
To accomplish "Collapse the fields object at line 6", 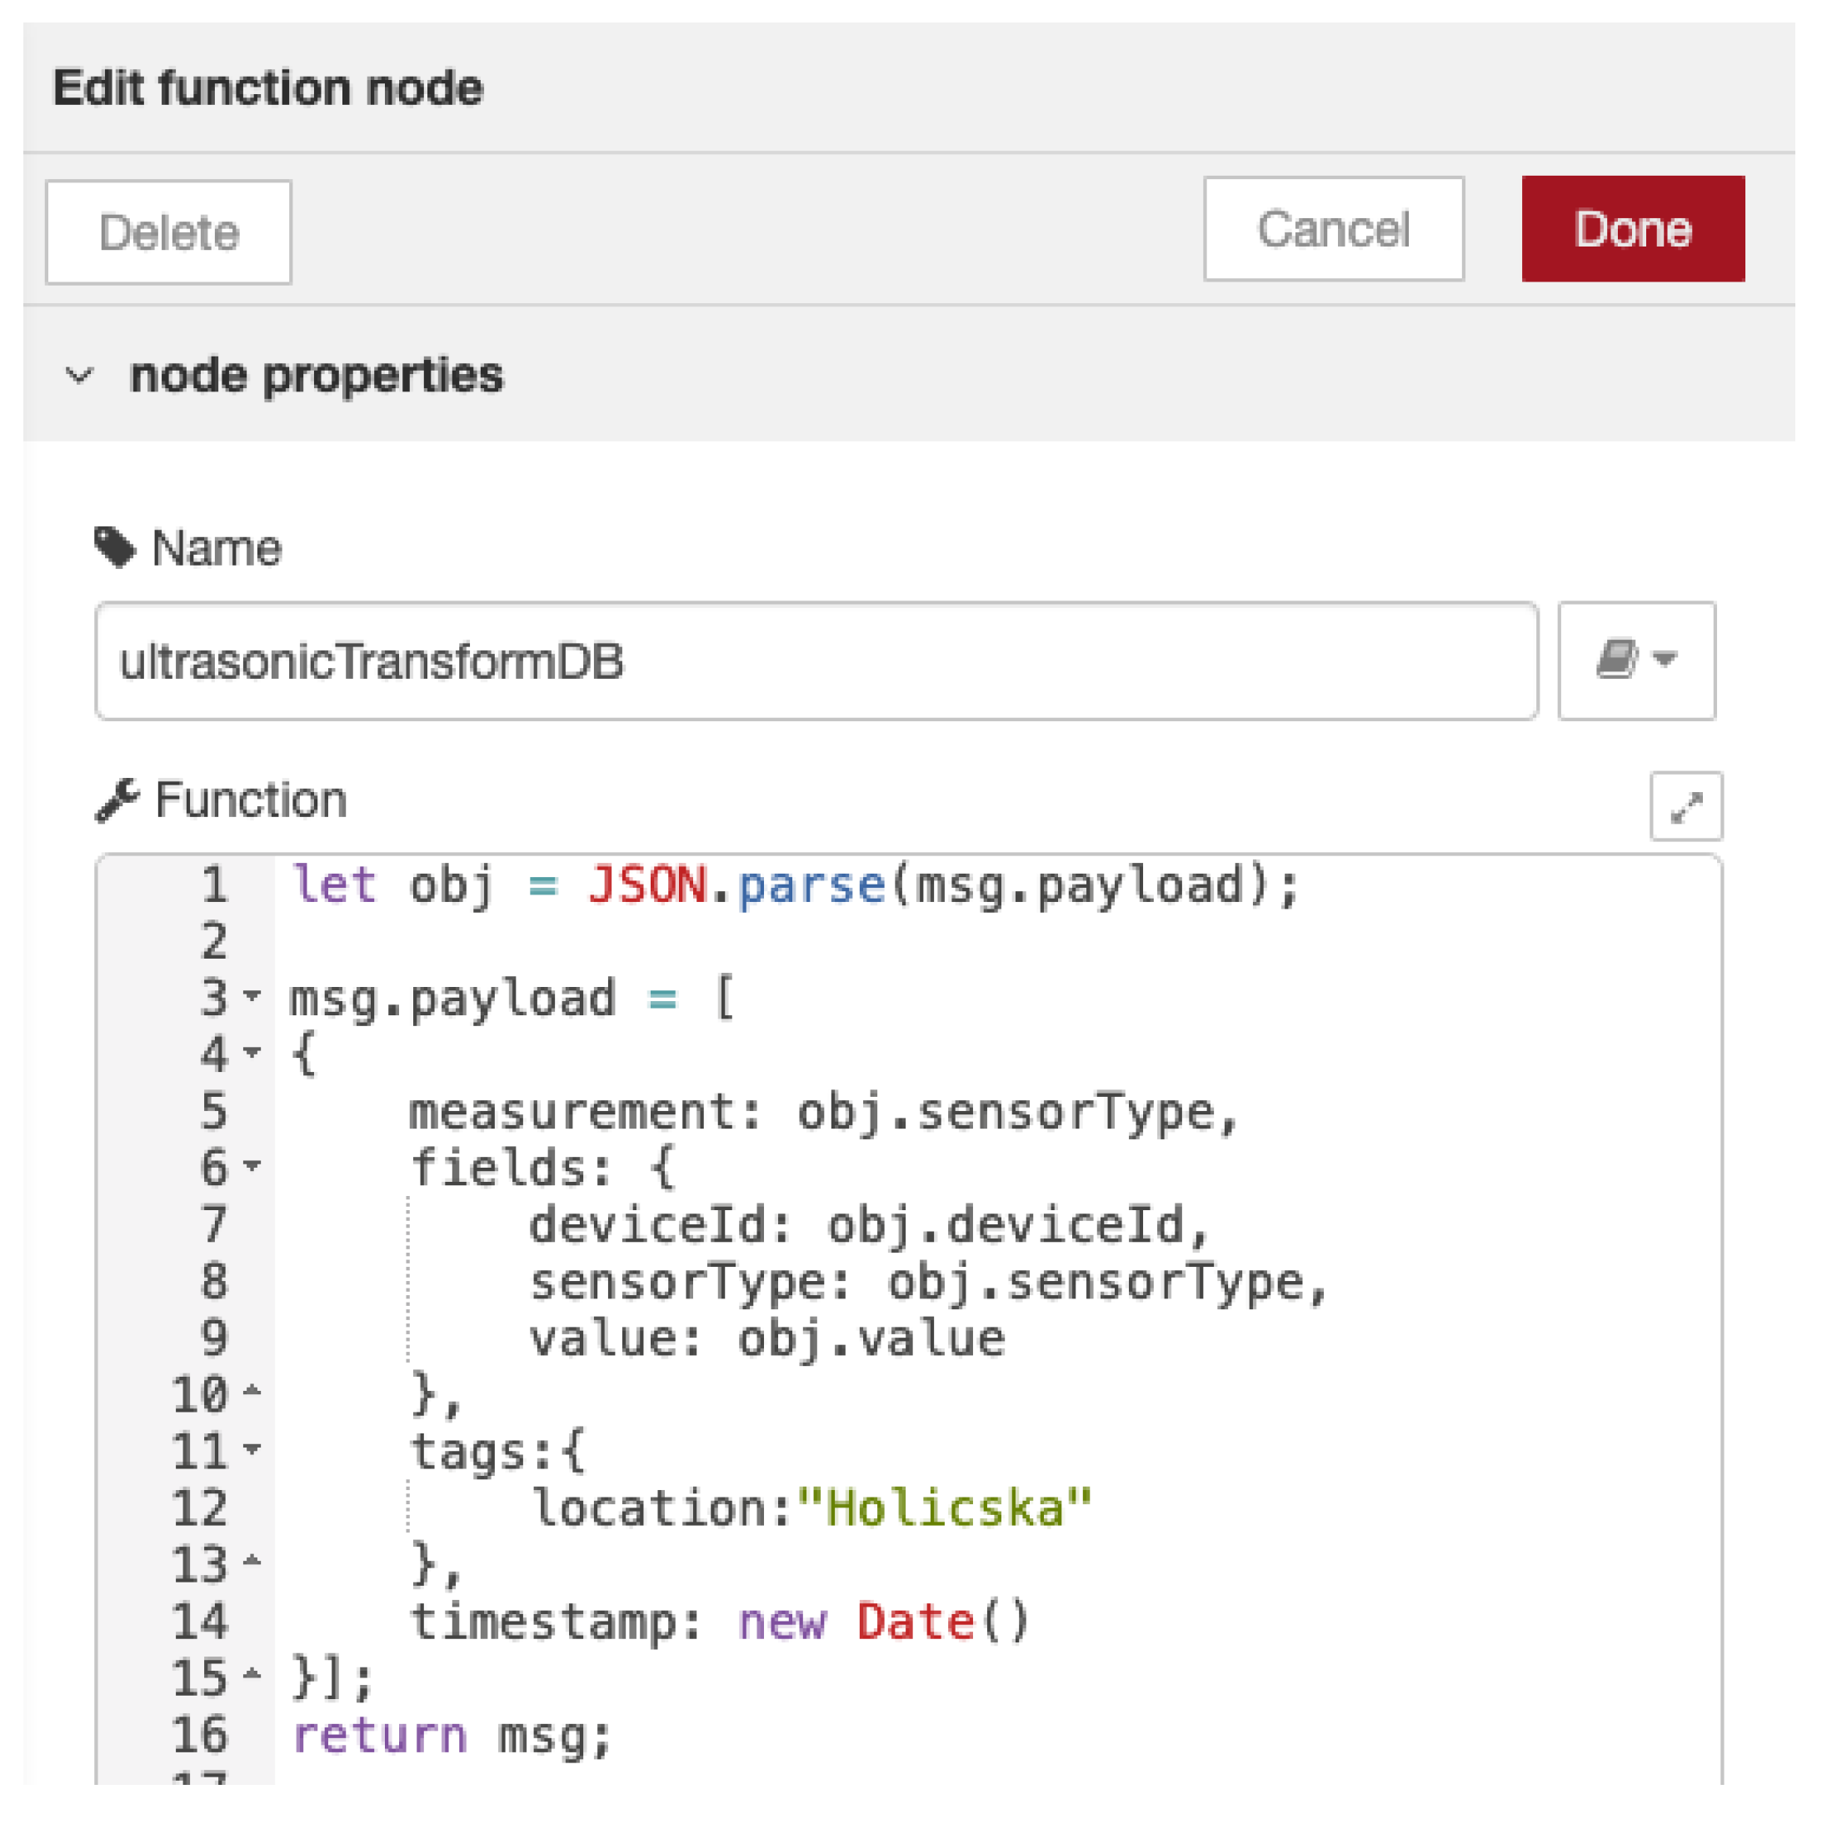I will [252, 1166].
